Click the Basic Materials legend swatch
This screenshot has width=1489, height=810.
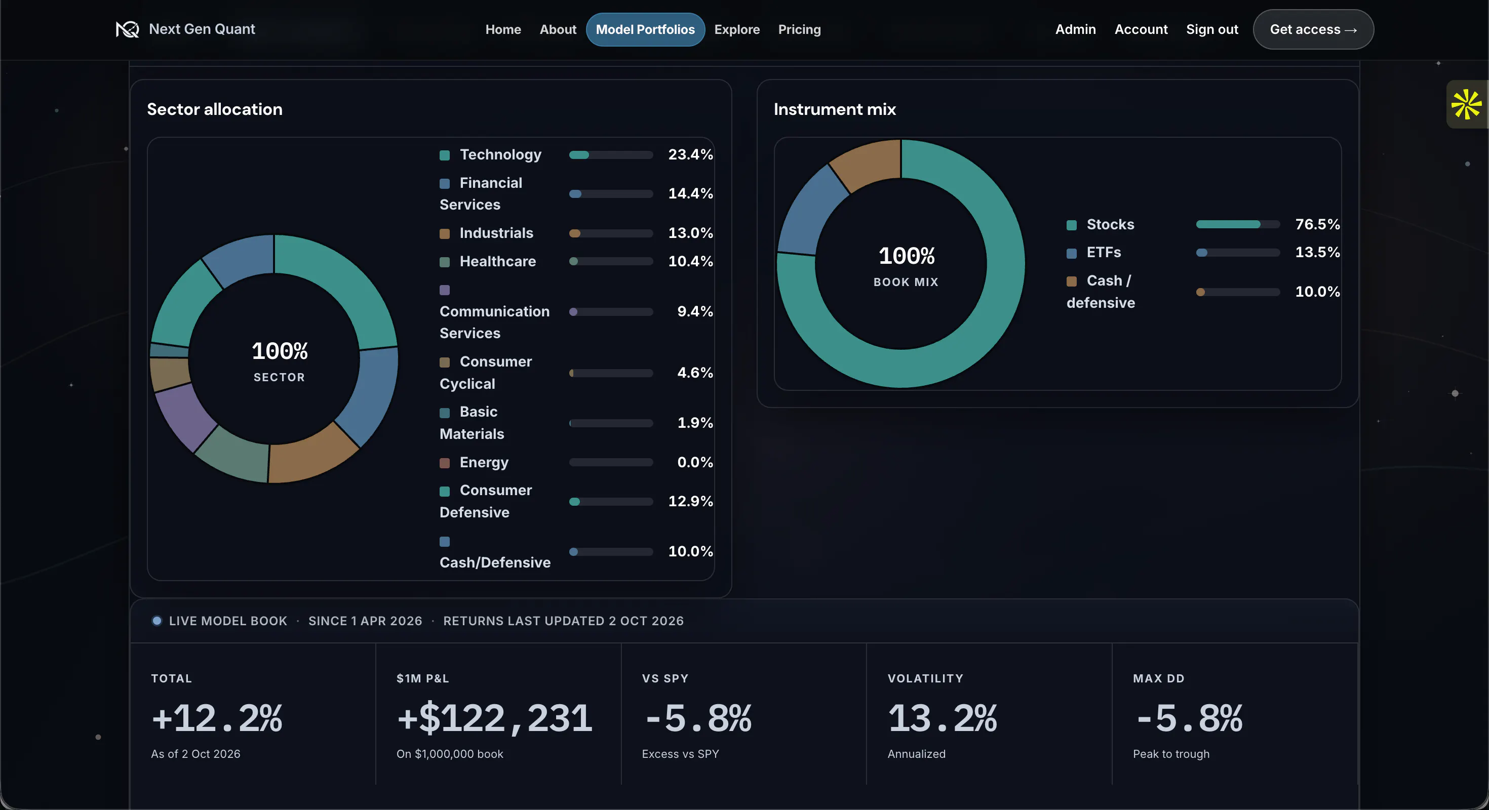pyautogui.click(x=445, y=412)
